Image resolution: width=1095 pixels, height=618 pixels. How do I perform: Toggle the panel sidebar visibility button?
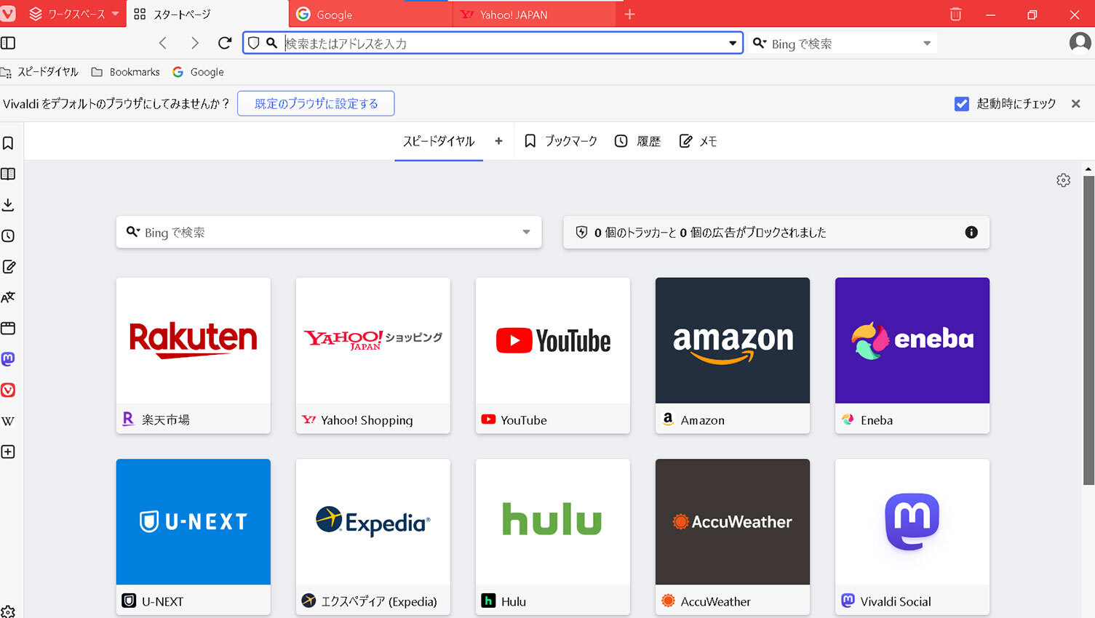[x=8, y=43]
